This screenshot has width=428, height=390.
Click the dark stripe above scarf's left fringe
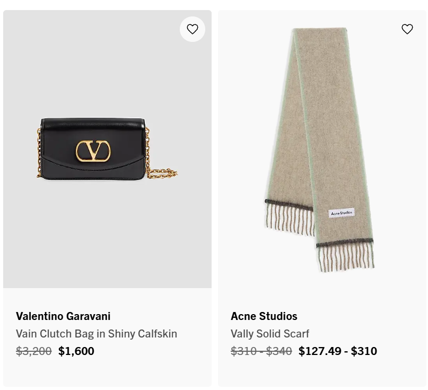(x=289, y=205)
